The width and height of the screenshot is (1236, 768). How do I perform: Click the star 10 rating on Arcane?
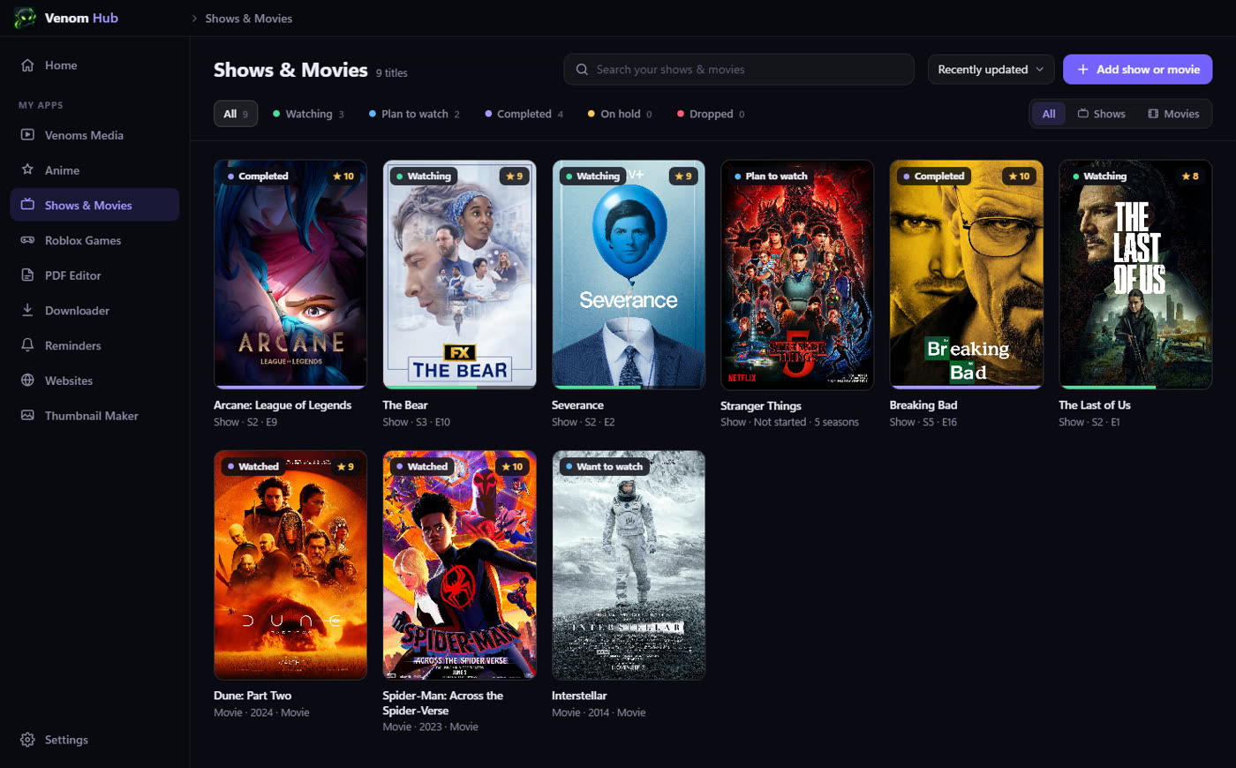point(343,177)
